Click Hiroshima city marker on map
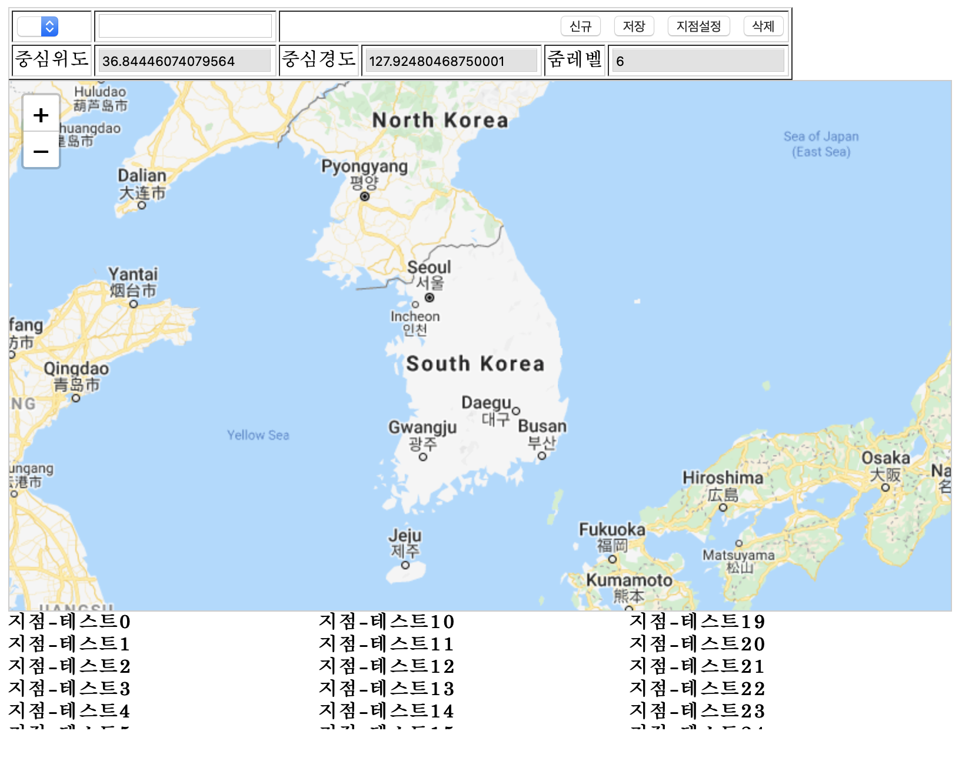 [723, 507]
